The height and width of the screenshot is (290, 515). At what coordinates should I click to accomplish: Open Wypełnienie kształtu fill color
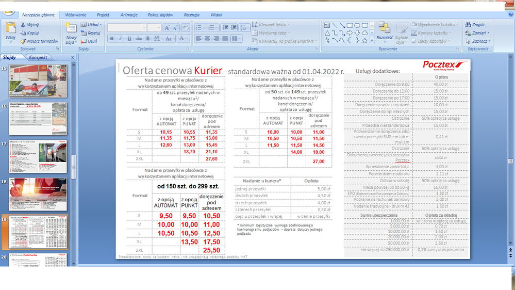[435, 25]
